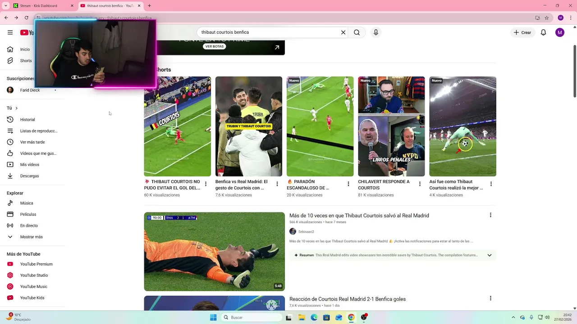
Task: Open the PARADÓN ESCANDALOSO DE short title
Action: pos(308,184)
